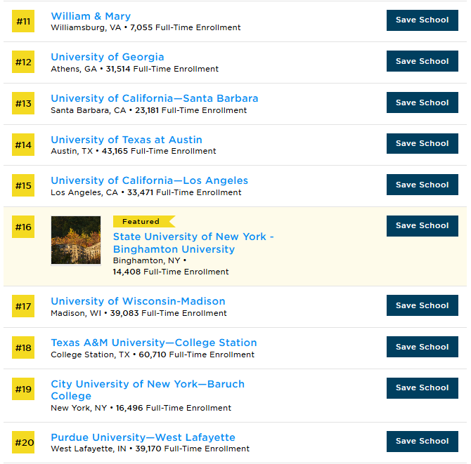Open CUNY Baruch College link
This screenshot has width=471, height=464.
(148, 390)
